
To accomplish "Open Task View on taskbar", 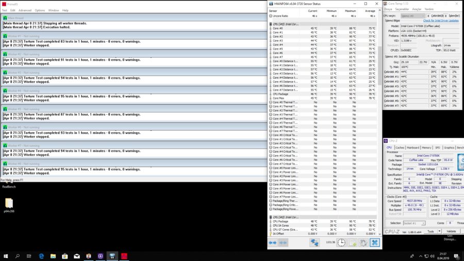I will (29, 256).
